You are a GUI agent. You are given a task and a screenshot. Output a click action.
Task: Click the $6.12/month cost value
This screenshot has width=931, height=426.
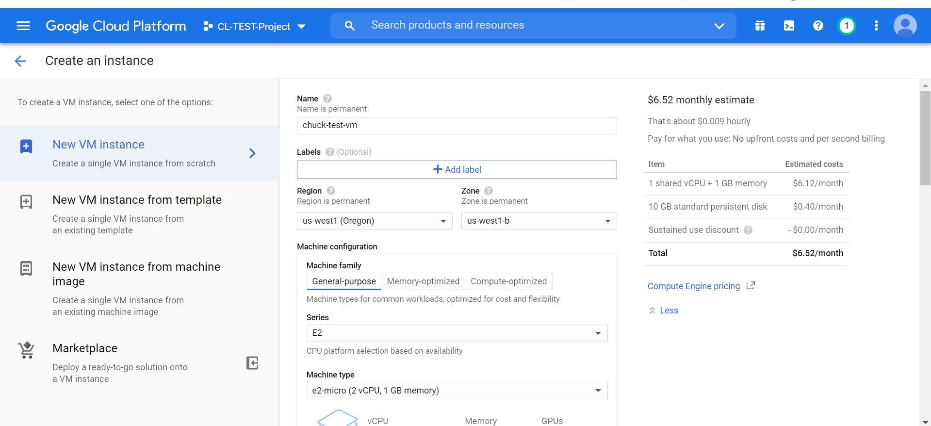click(818, 183)
